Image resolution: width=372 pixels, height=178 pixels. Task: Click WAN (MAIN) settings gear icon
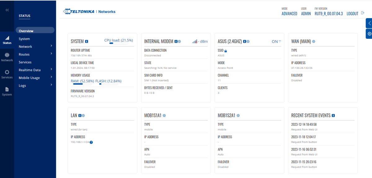pos(314,41)
